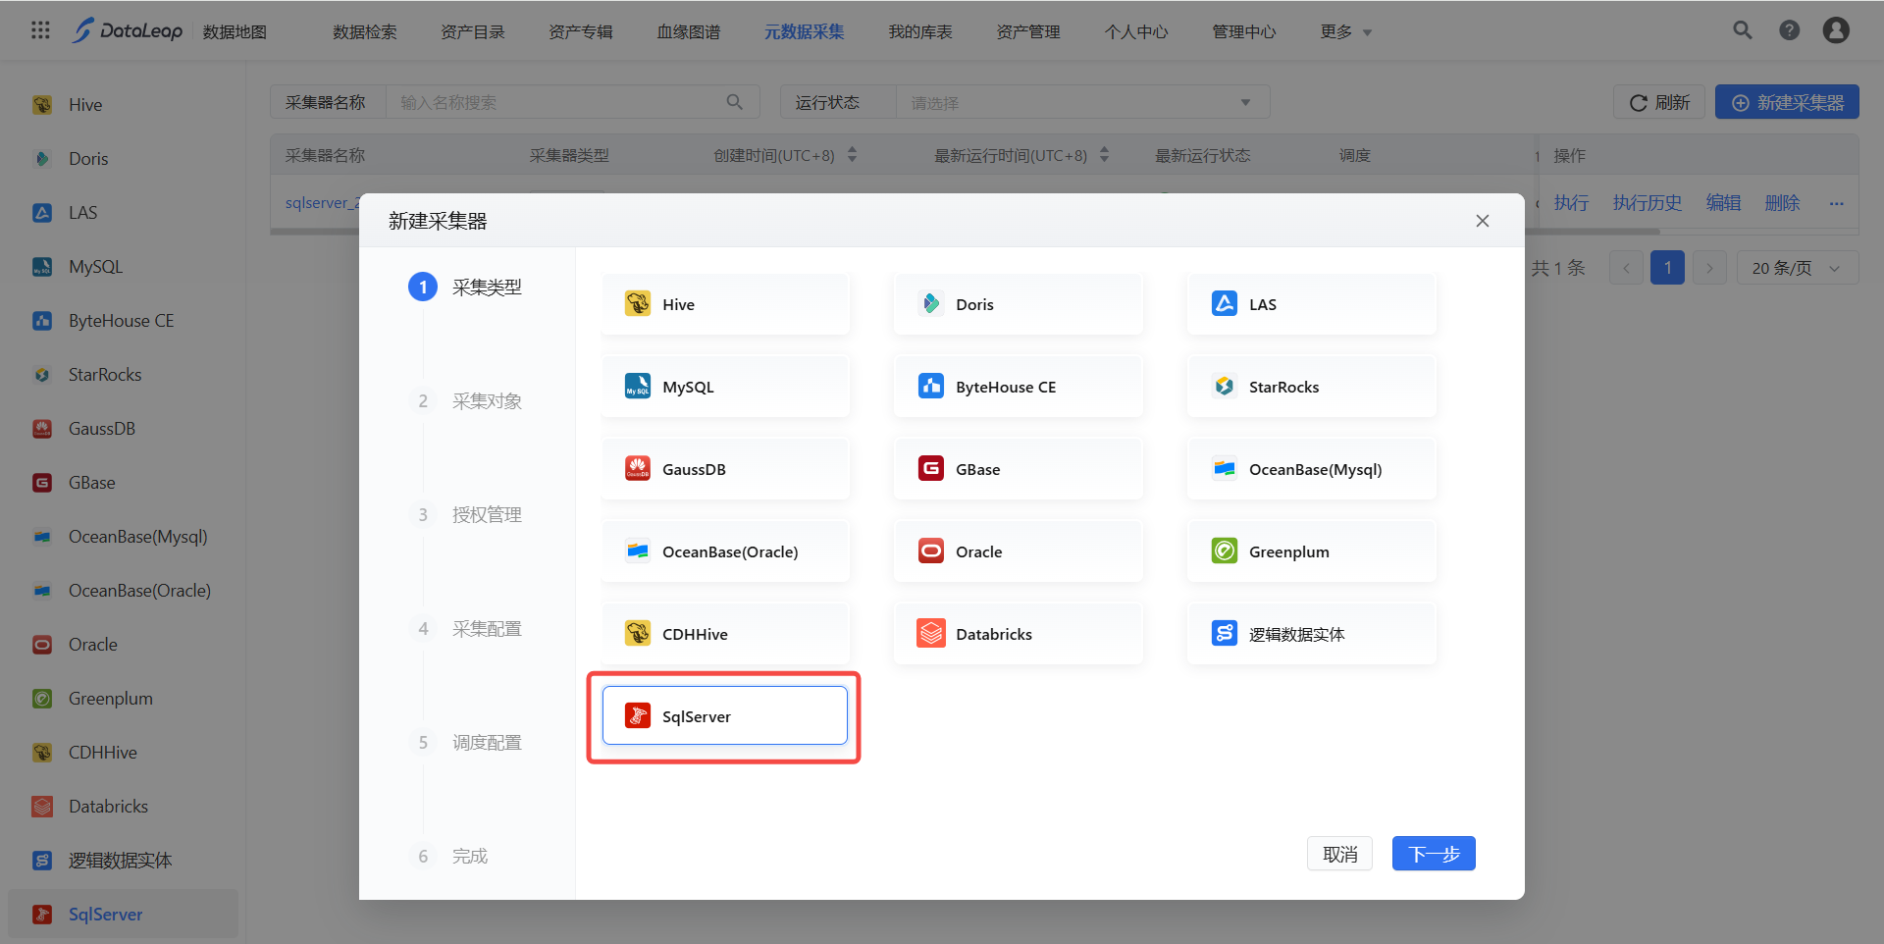Select GaussDB in the left sidebar

[x=101, y=429]
